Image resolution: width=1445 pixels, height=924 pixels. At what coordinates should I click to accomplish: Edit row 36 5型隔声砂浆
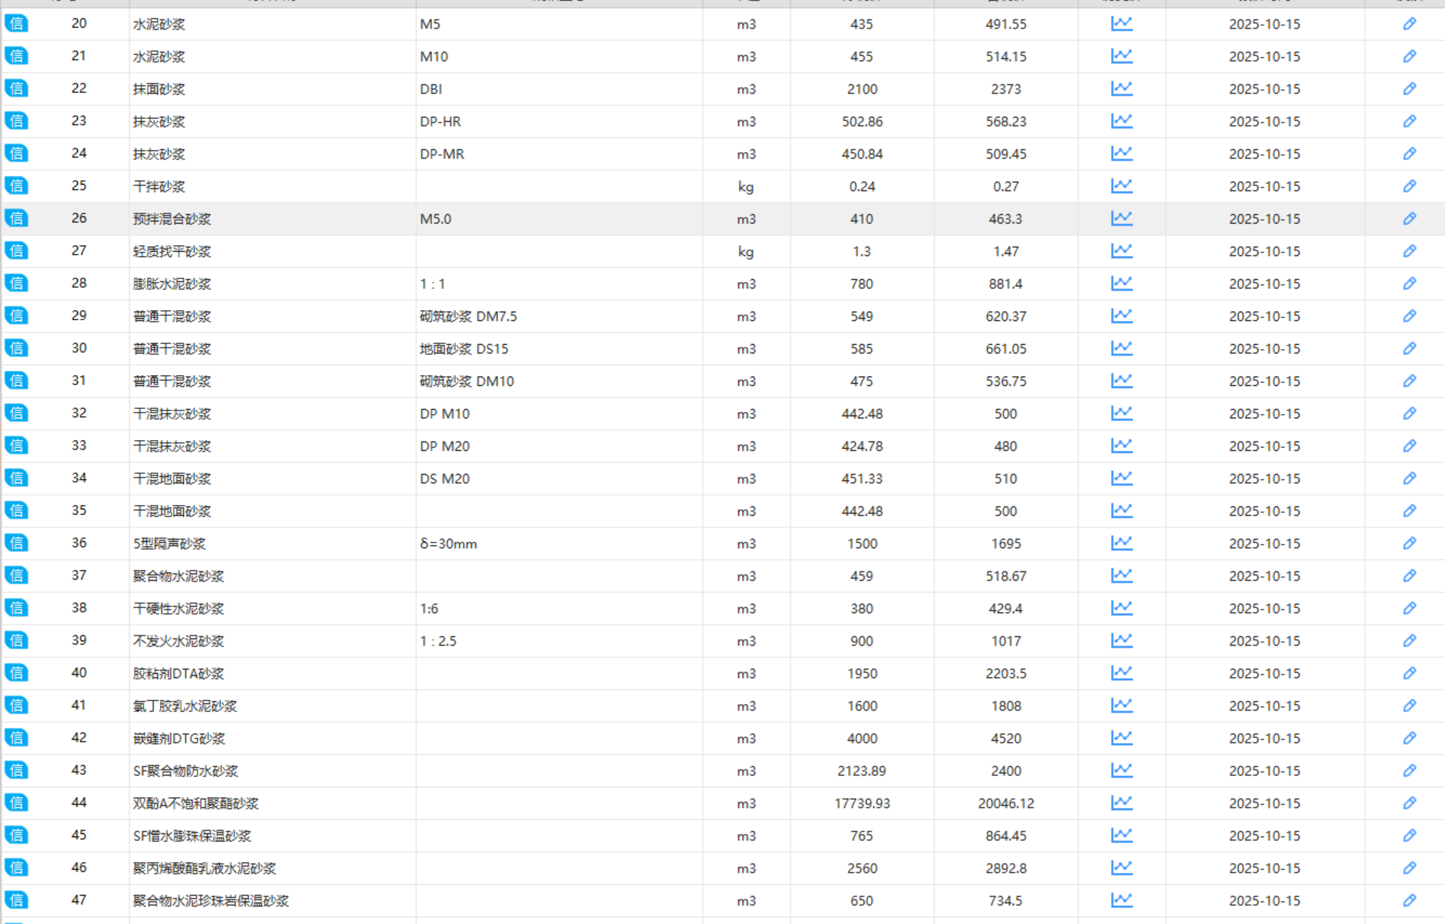1409,543
